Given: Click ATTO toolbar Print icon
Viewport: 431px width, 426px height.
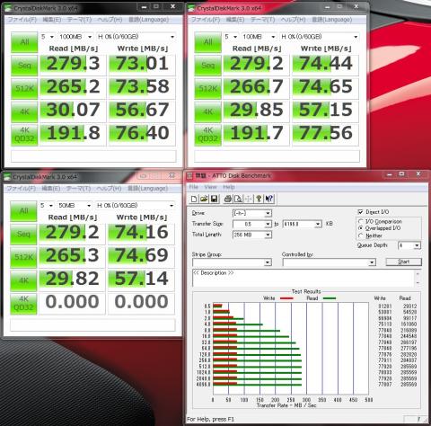Looking at the screenshot, I should [228, 199].
